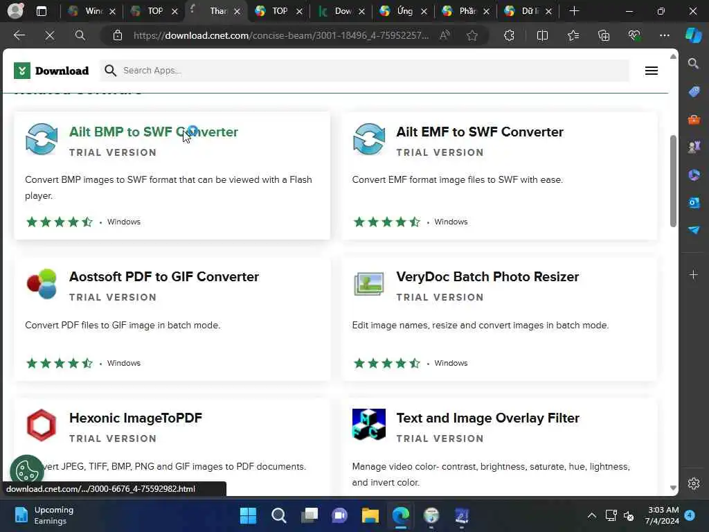Open sidebar Search tool

pyautogui.click(x=693, y=63)
